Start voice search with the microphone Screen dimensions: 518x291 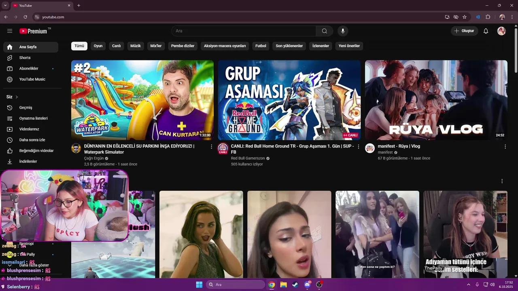click(x=343, y=31)
